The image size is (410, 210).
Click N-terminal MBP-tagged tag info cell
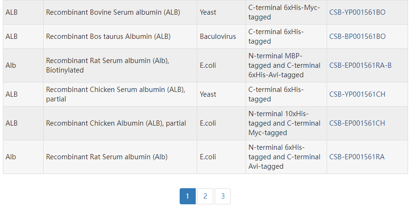tap(284, 65)
